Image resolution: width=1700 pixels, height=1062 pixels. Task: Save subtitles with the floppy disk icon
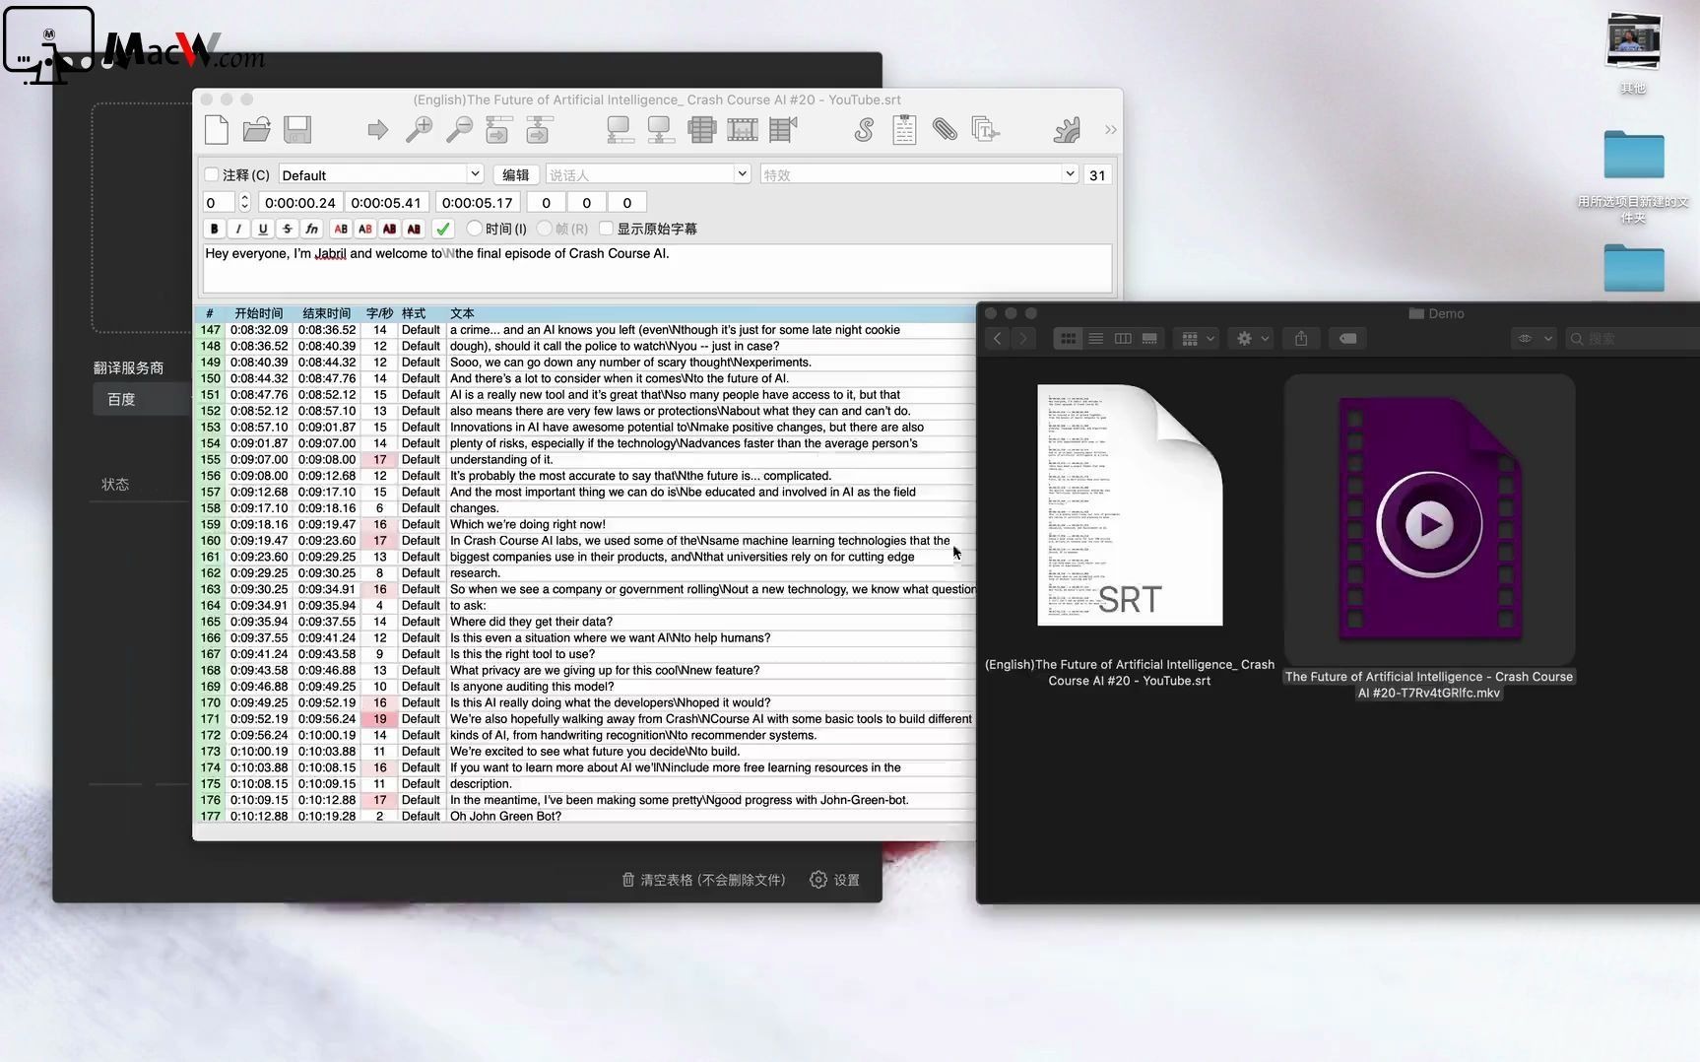[297, 130]
